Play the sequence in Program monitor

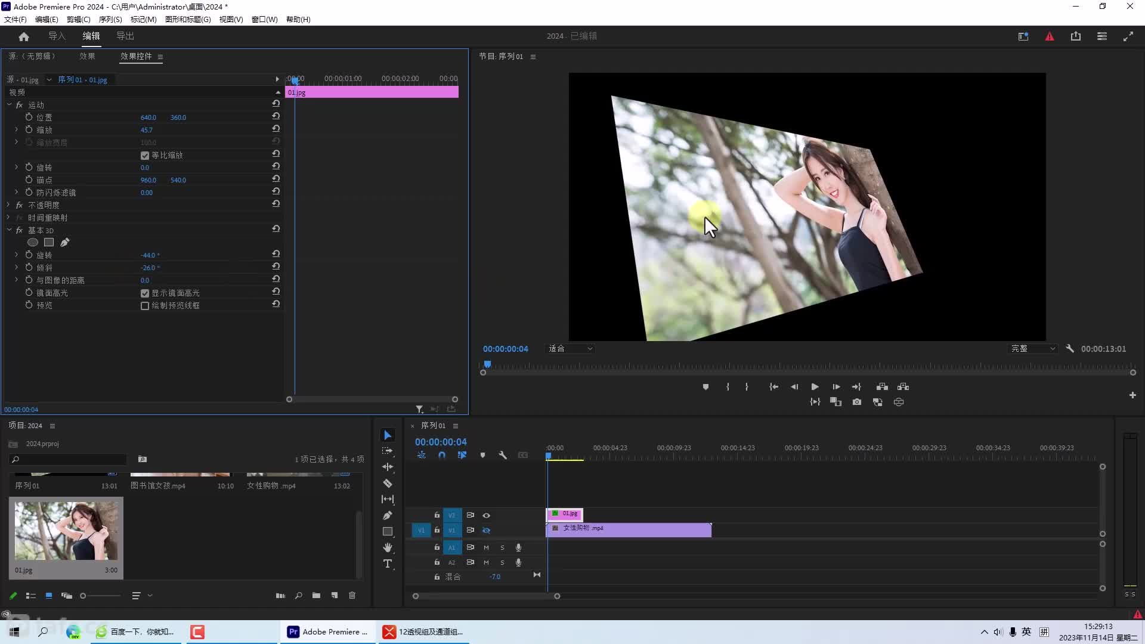(x=815, y=386)
